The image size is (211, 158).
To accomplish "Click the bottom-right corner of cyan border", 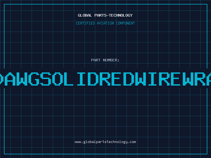I will pyautogui.click(x=207, y=154).
